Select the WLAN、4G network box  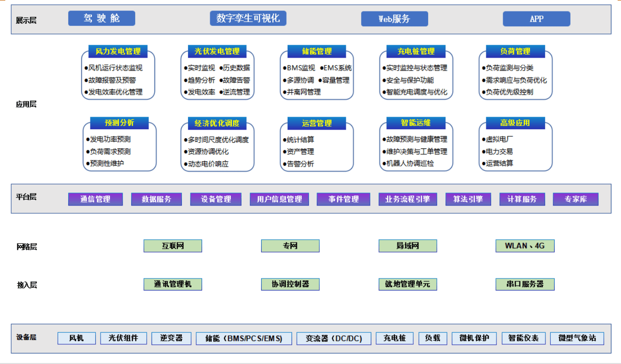pyautogui.click(x=525, y=246)
